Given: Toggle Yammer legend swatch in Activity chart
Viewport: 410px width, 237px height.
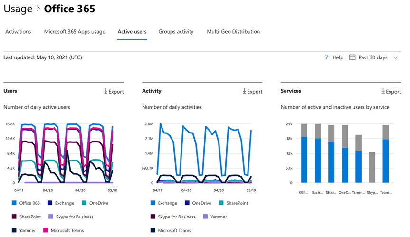Looking at the screenshot, I should pyautogui.click(x=205, y=217).
